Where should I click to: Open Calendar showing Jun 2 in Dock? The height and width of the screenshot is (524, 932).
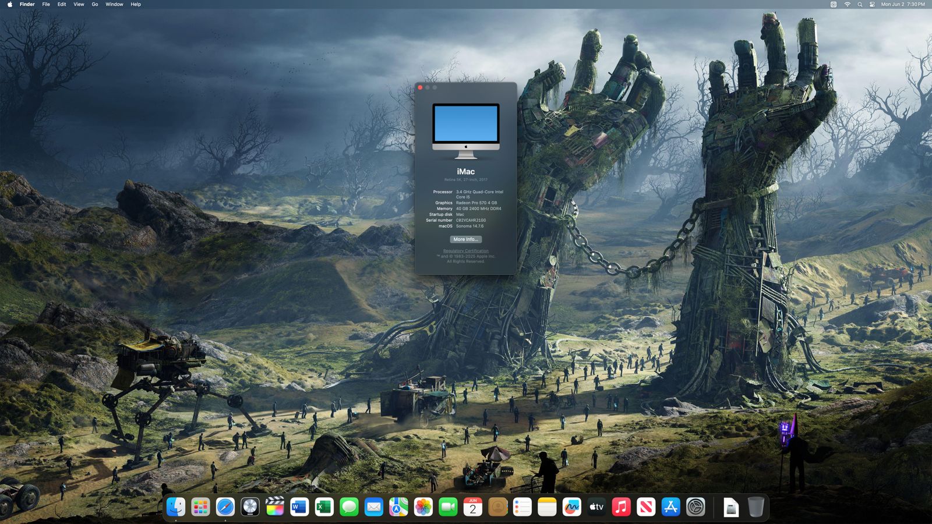[x=473, y=507]
